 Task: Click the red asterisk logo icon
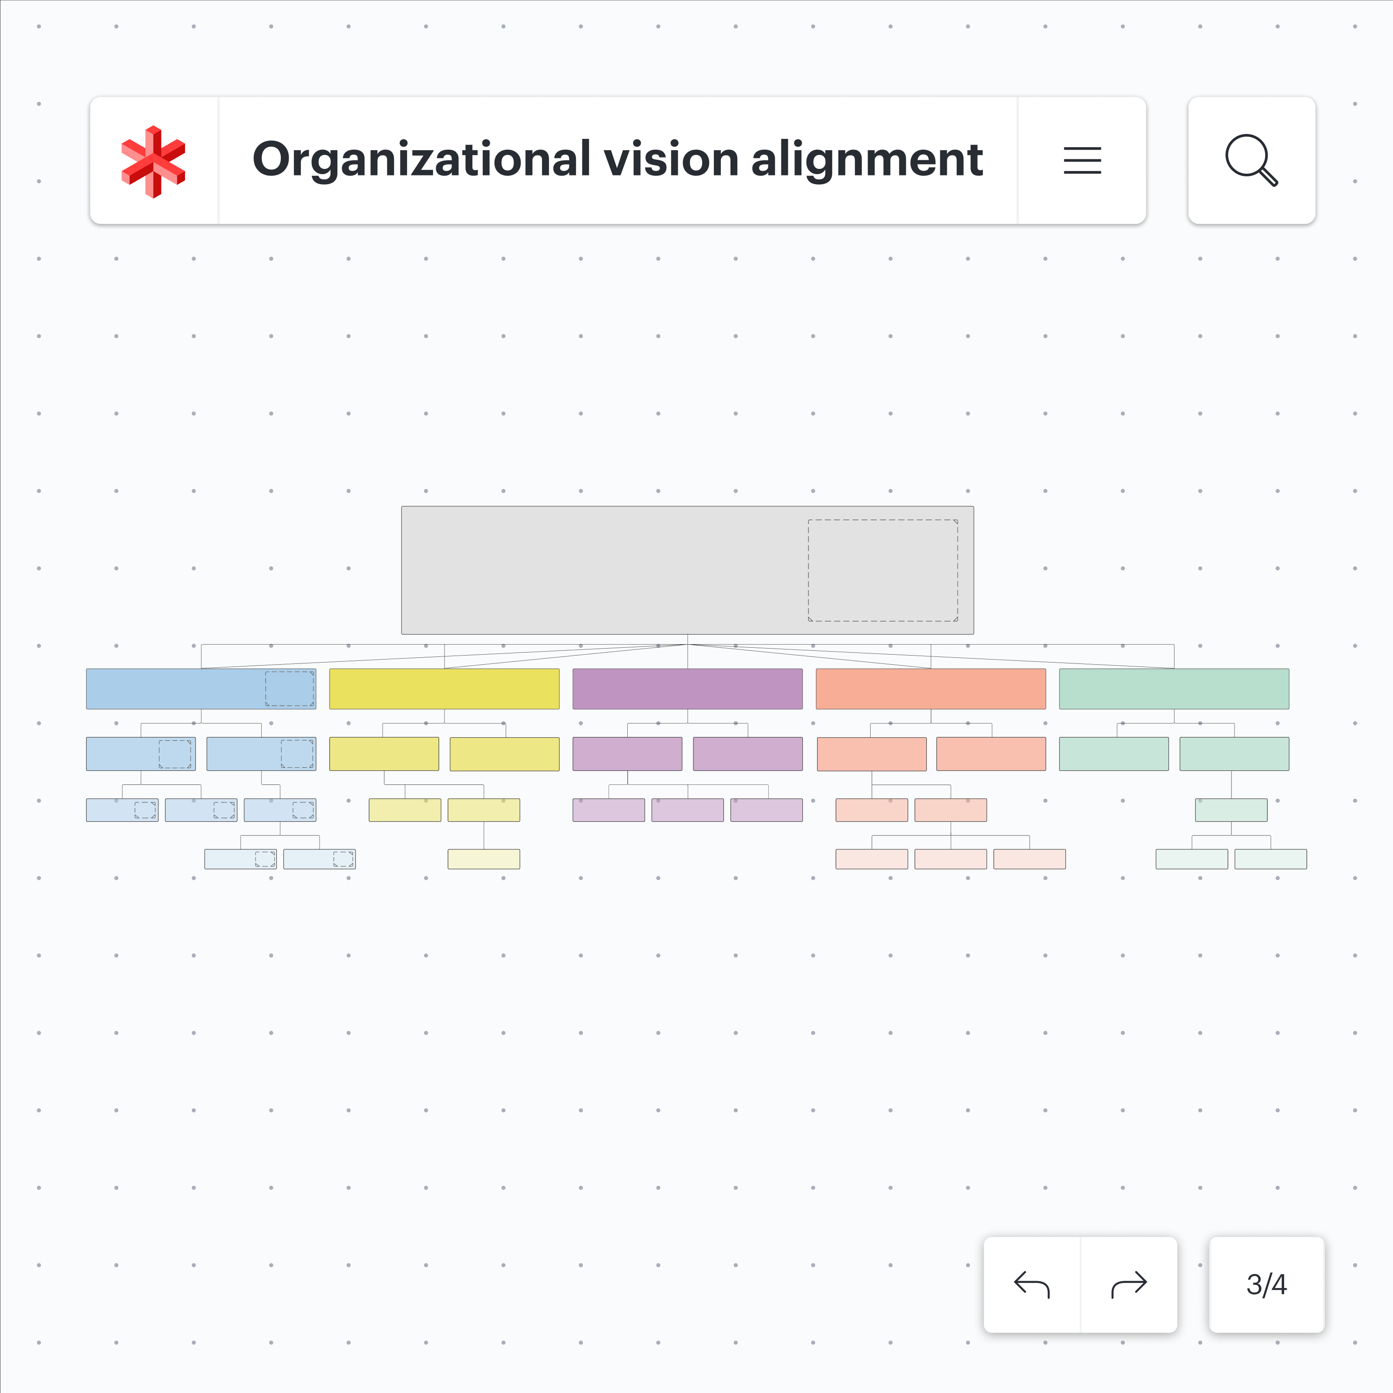(x=154, y=161)
